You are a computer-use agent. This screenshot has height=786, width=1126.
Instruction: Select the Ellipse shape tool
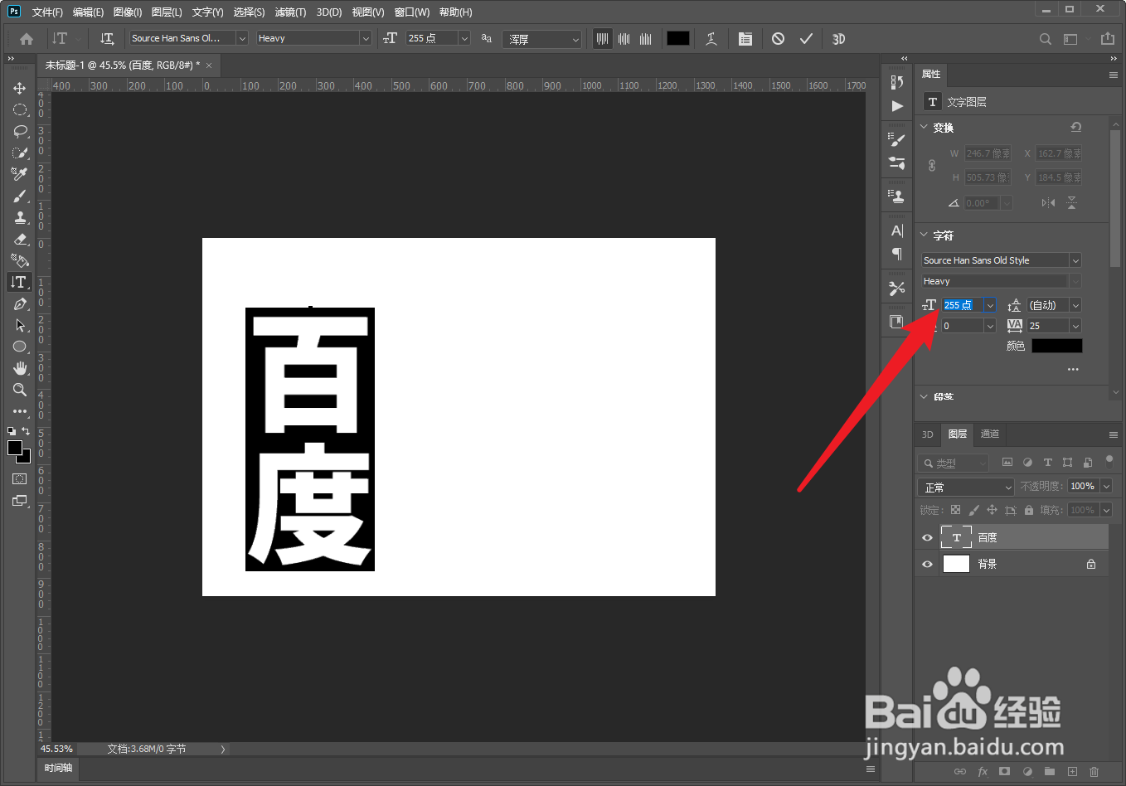(20, 347)
